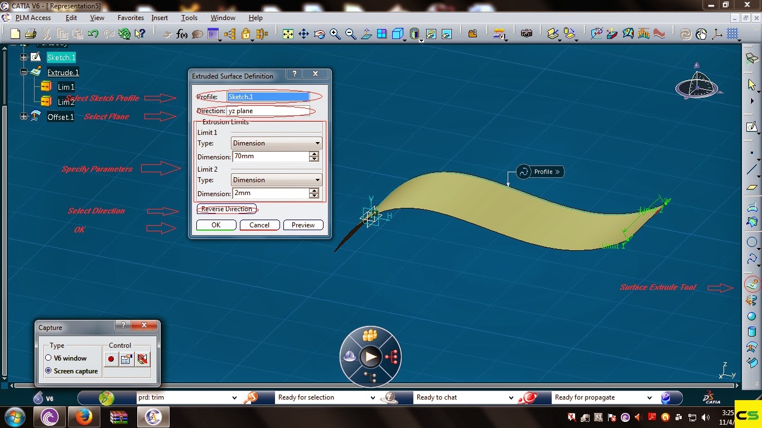Increase Limit 1 Dimension with up stepper
The image size is (762, 428).
tap(314, 154)
